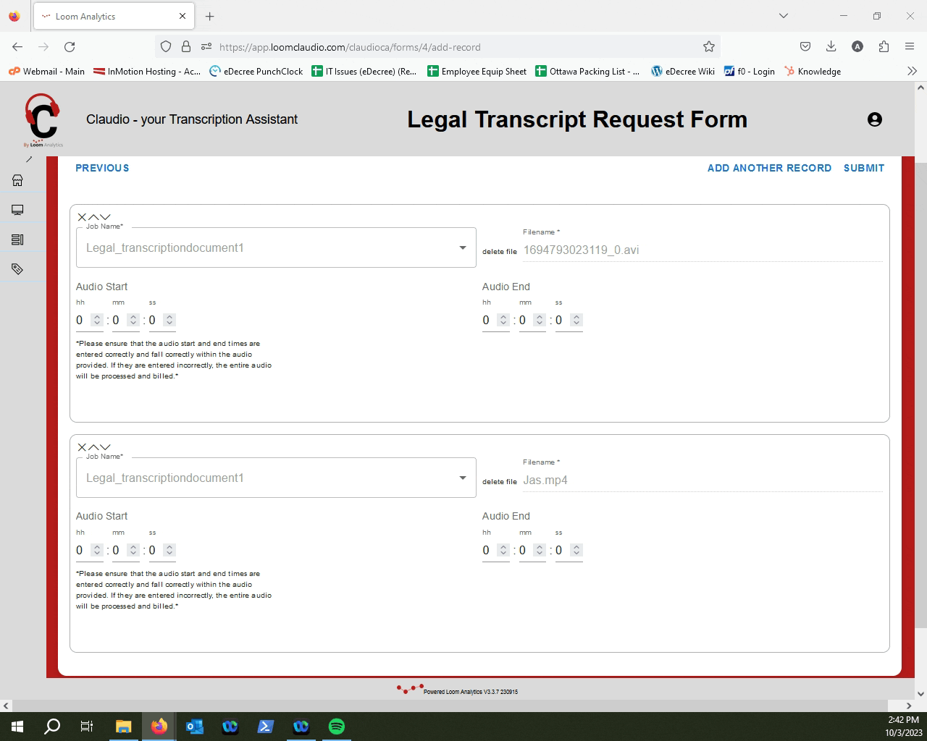The height and width of the screenshot is (741, 927).
Task: Select the monitor icon in the sidebar
Action: point(17,209)
